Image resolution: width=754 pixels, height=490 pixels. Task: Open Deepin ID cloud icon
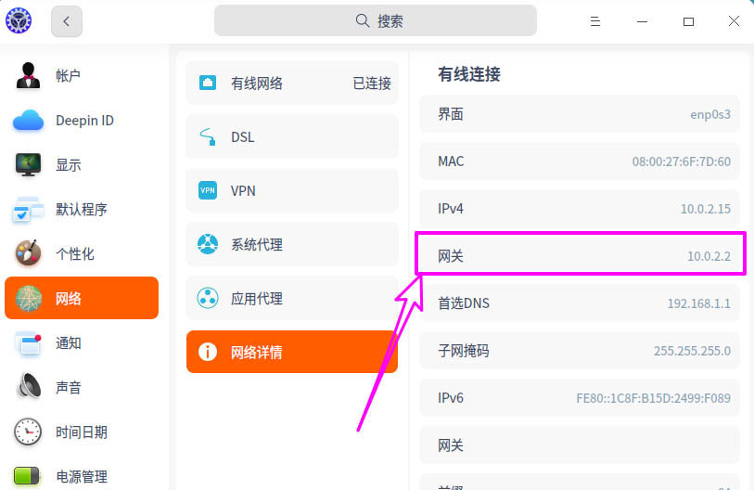[28, 121]
